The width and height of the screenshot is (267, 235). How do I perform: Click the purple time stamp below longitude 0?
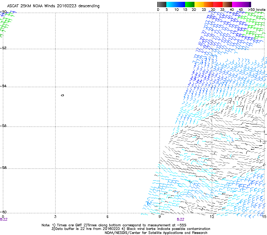coord(4,219)
